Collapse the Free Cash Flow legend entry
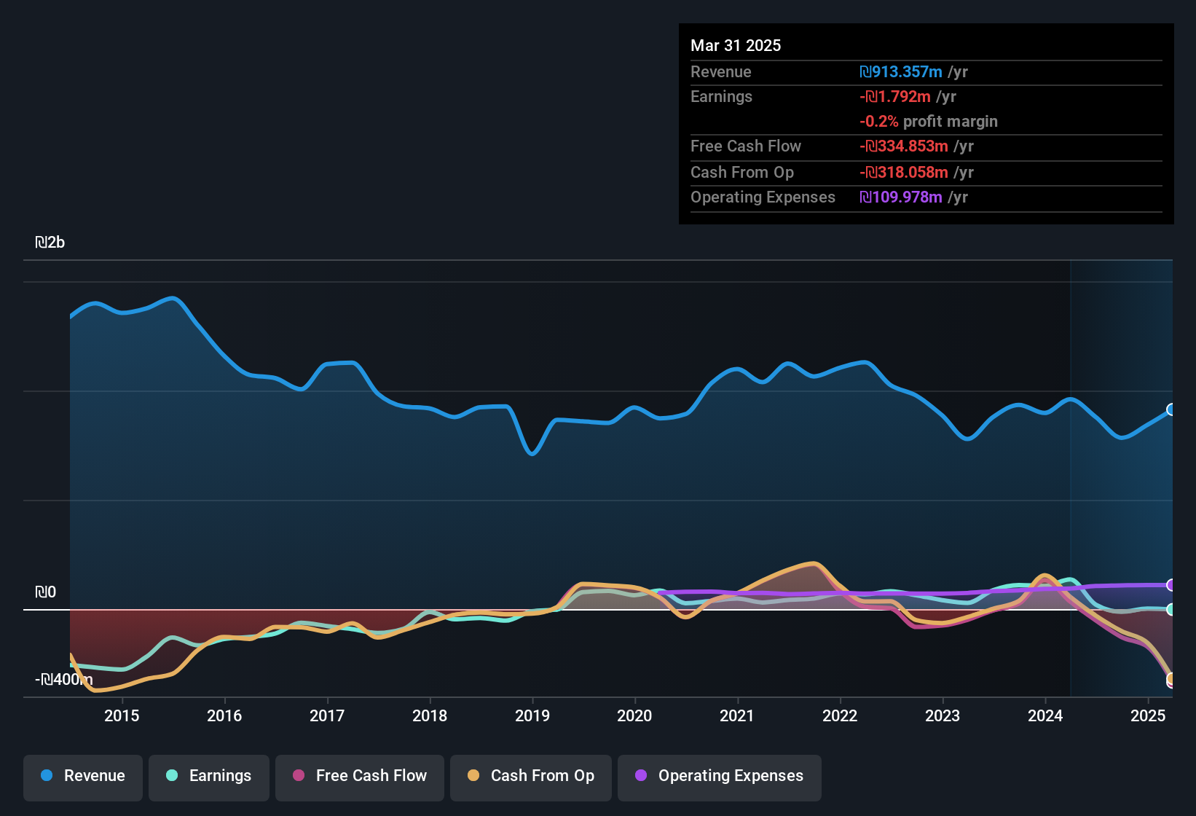Screen dimensions: 1196x816 pos(359,776)
